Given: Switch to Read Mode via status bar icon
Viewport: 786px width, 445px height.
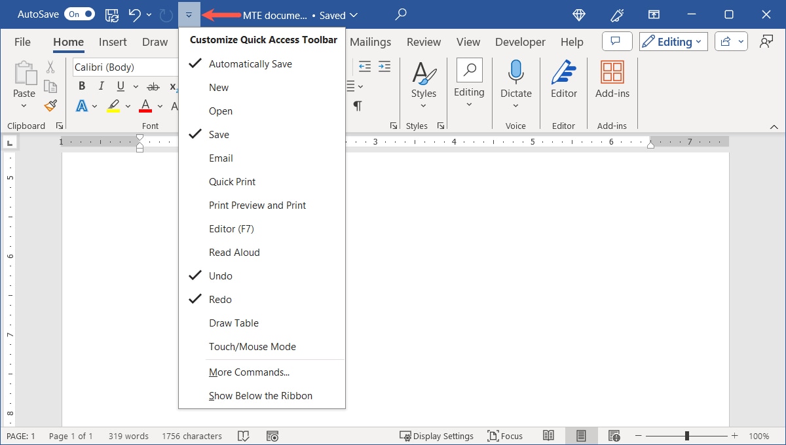Looking at the screenshot, I should pyautogui.click(x=548, y=435).
